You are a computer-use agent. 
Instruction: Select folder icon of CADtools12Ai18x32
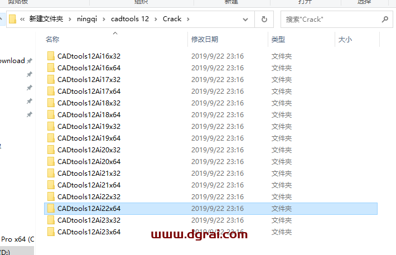[51, 103]
